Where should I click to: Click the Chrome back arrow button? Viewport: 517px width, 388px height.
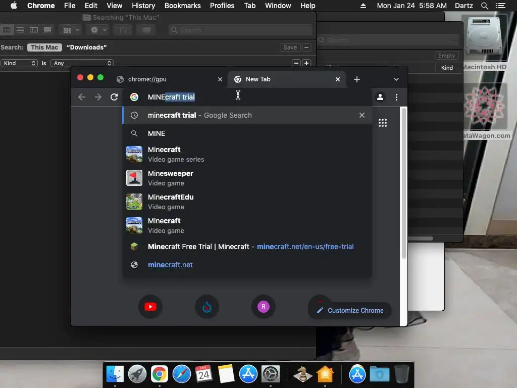82,97
